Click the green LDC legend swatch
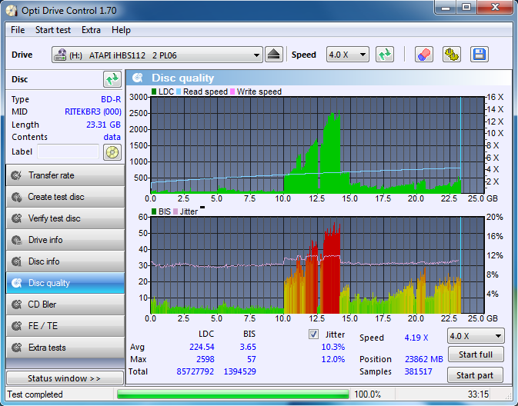The image size is (518, 406). (154, 92)
